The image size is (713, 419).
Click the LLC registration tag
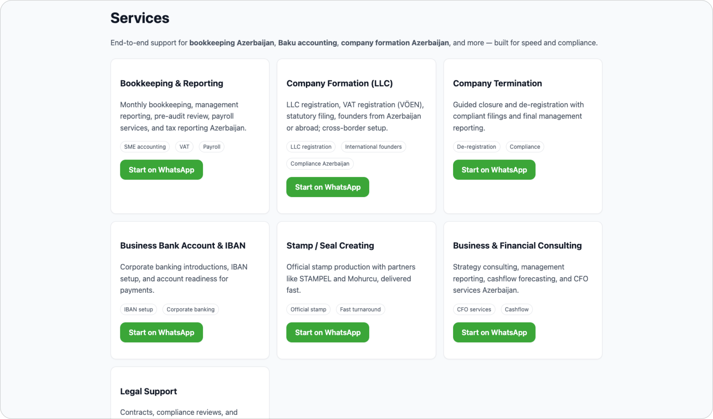coord(311,147)
